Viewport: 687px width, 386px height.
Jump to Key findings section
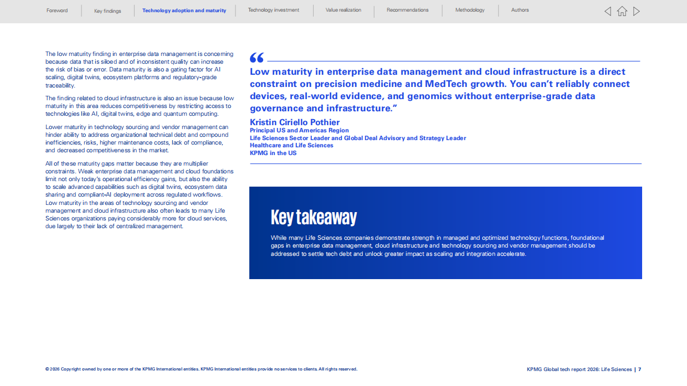click(x=107, y=11)
